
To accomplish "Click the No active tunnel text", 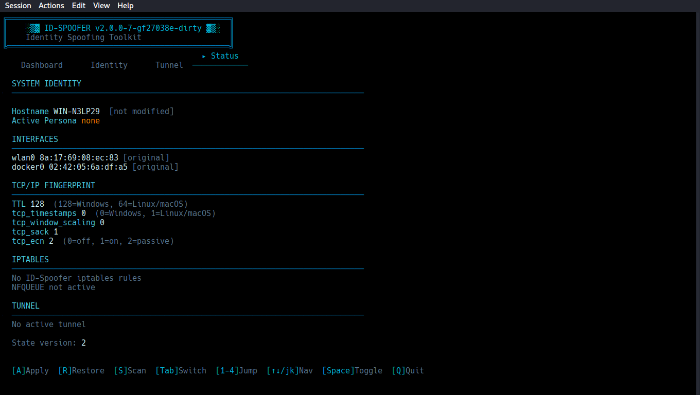I will coord(49,325).
